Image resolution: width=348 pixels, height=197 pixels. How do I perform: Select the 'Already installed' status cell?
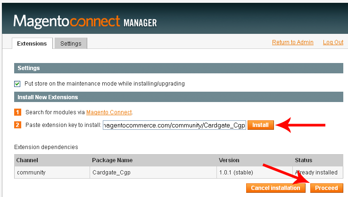click(x=318, y=173)
